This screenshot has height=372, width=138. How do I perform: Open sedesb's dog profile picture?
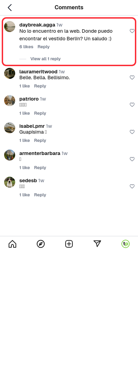pos(10,182)
